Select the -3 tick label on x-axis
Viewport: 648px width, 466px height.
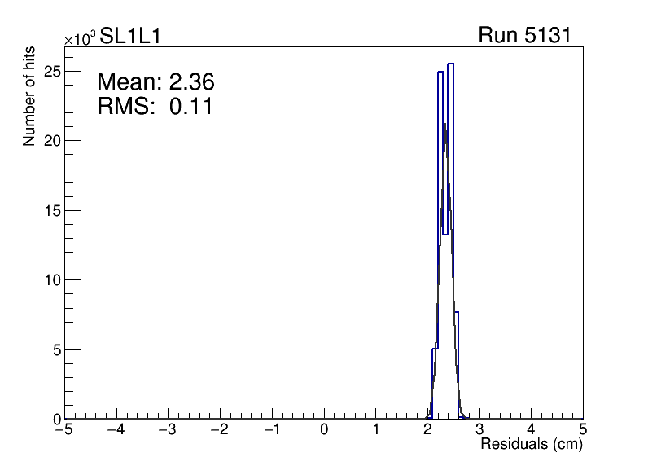click(168, 429)
